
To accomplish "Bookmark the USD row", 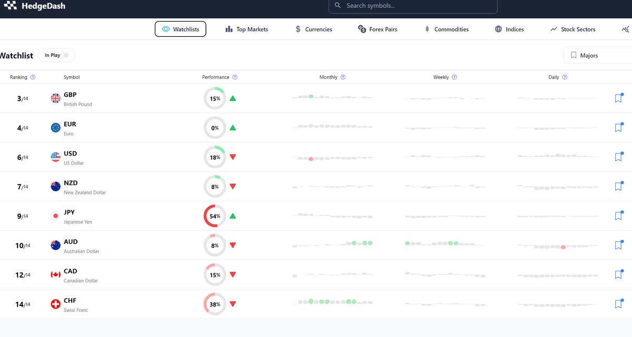I will coord(618,157).
